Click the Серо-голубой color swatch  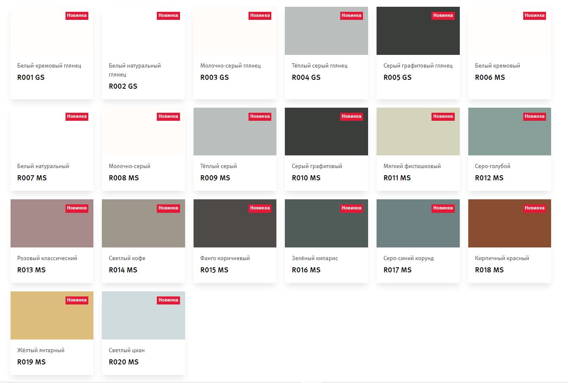click(509, 132)
